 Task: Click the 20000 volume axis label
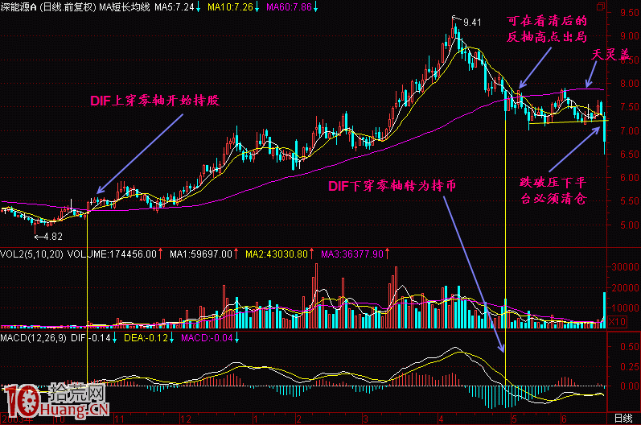tap(625, 287)
